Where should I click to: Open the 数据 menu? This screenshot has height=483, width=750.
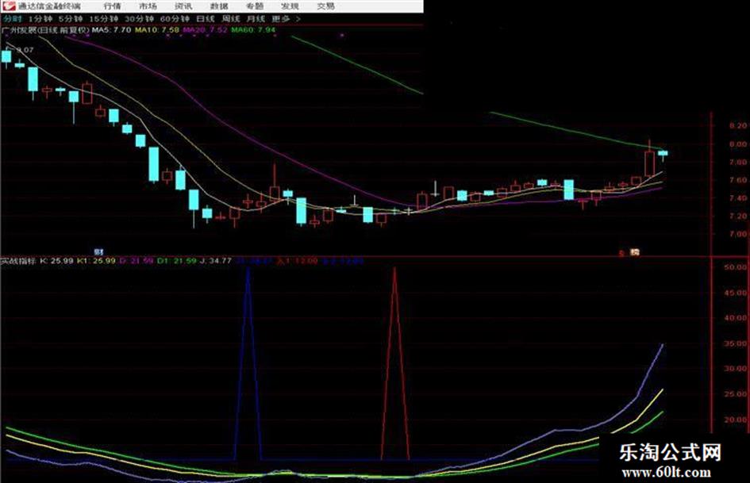point(219,6)
